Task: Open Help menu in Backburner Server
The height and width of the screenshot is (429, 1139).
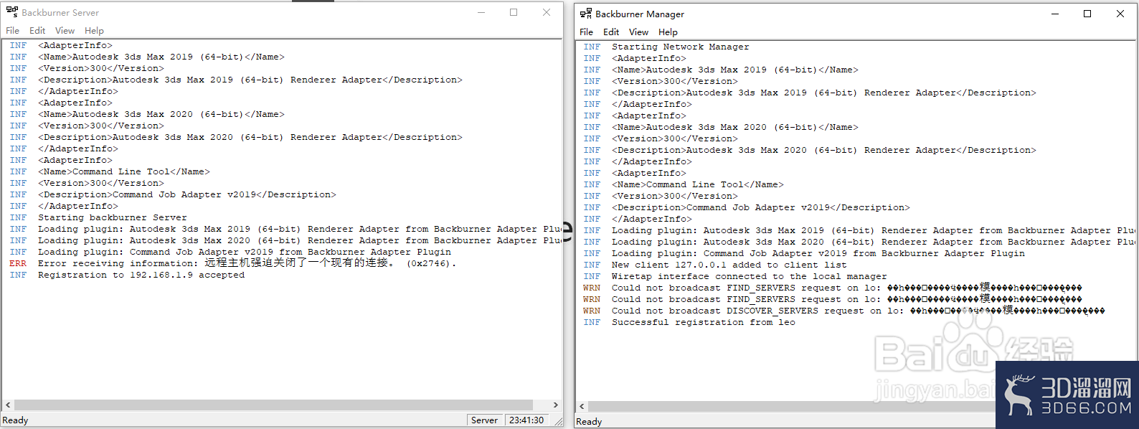Action: [94, 31]
